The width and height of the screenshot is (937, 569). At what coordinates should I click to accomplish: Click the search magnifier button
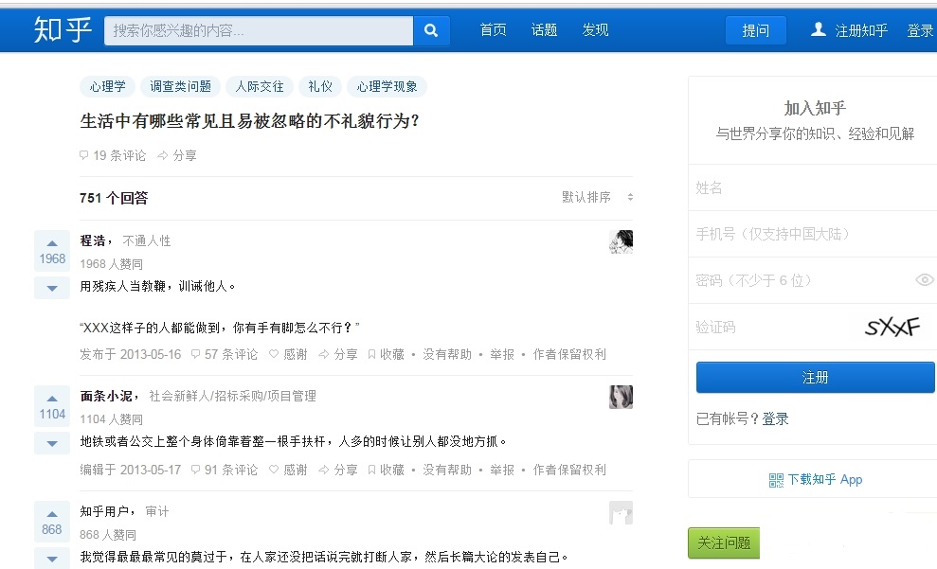431,30
